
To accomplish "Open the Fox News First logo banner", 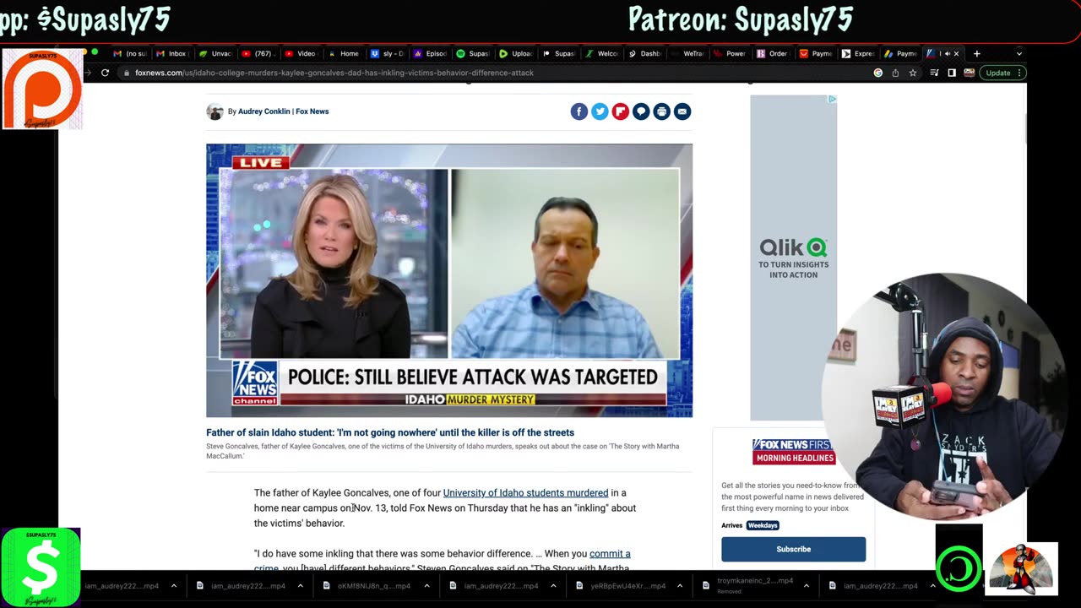I will (x=793, y=451).
